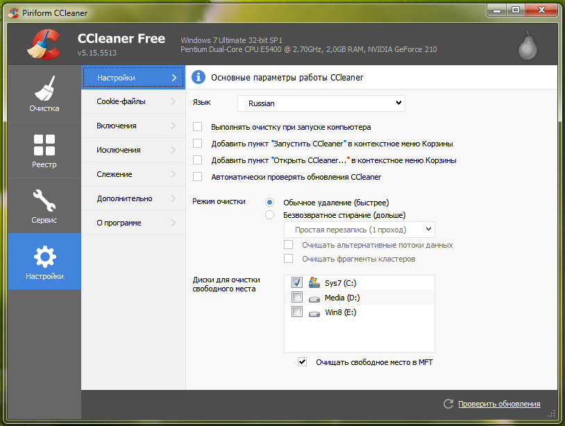The width and height of the screenshot is (565, 426).
Task: Select the Win8 (E:) drive row label
Action: (341, 312)
